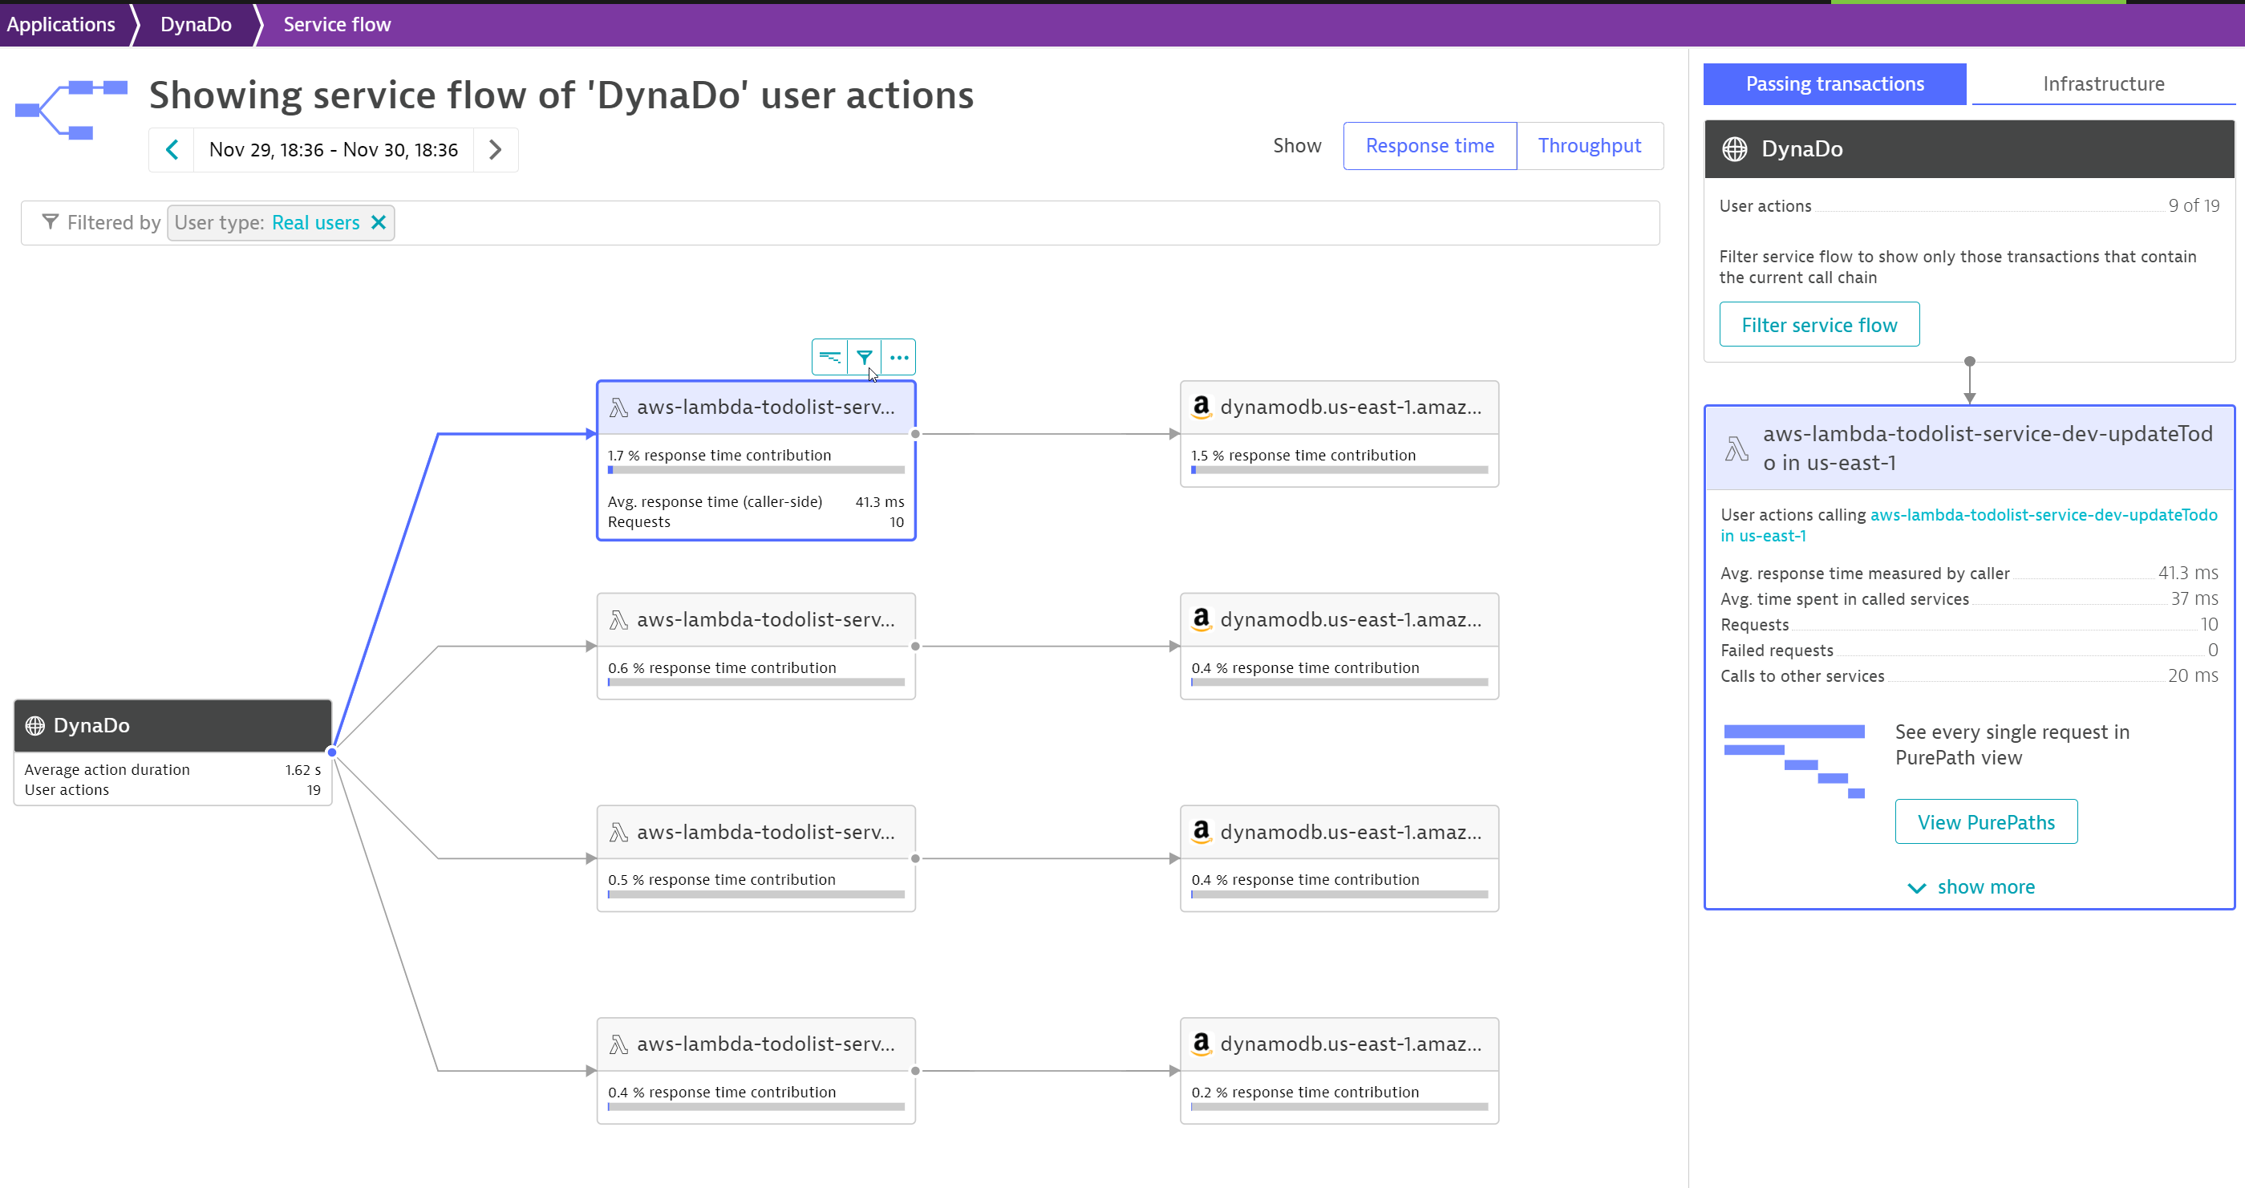
Task: Open the Passing transactions tab
Action: 1834,83
